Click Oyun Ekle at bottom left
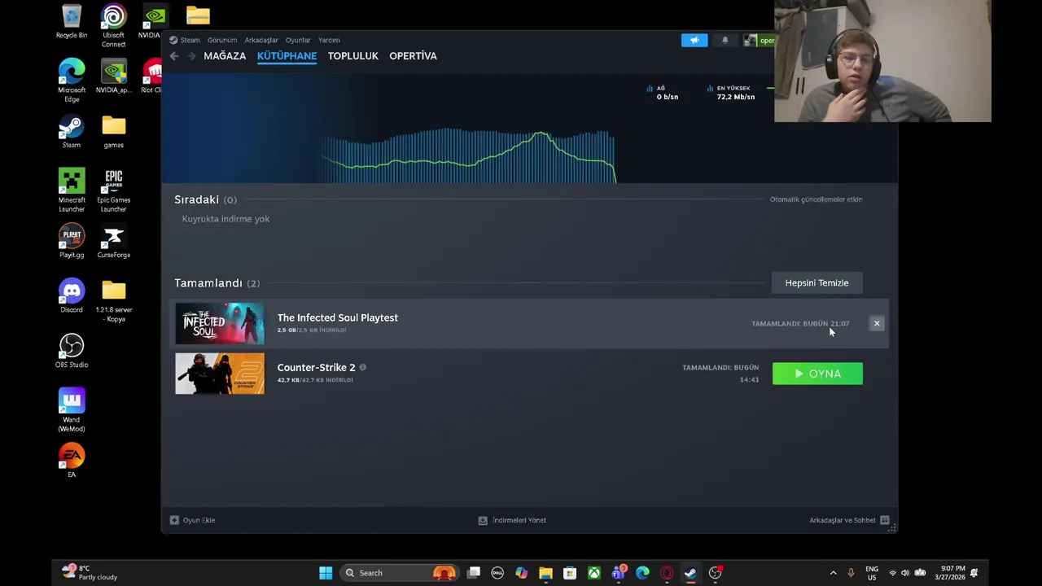Image resolution: width=1042 pixels, height=586 pixels. (x=193, y=520)
